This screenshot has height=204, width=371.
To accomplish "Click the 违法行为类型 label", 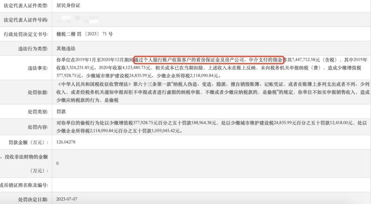I will point(33,49).
